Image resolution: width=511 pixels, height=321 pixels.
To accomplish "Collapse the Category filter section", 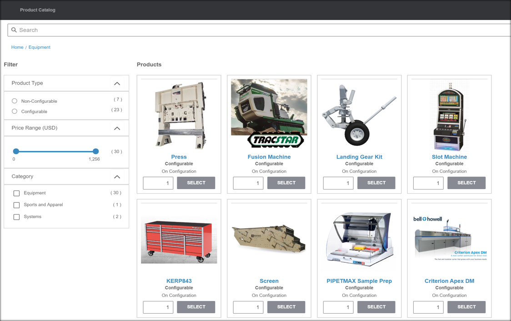I will click(117, 176).
